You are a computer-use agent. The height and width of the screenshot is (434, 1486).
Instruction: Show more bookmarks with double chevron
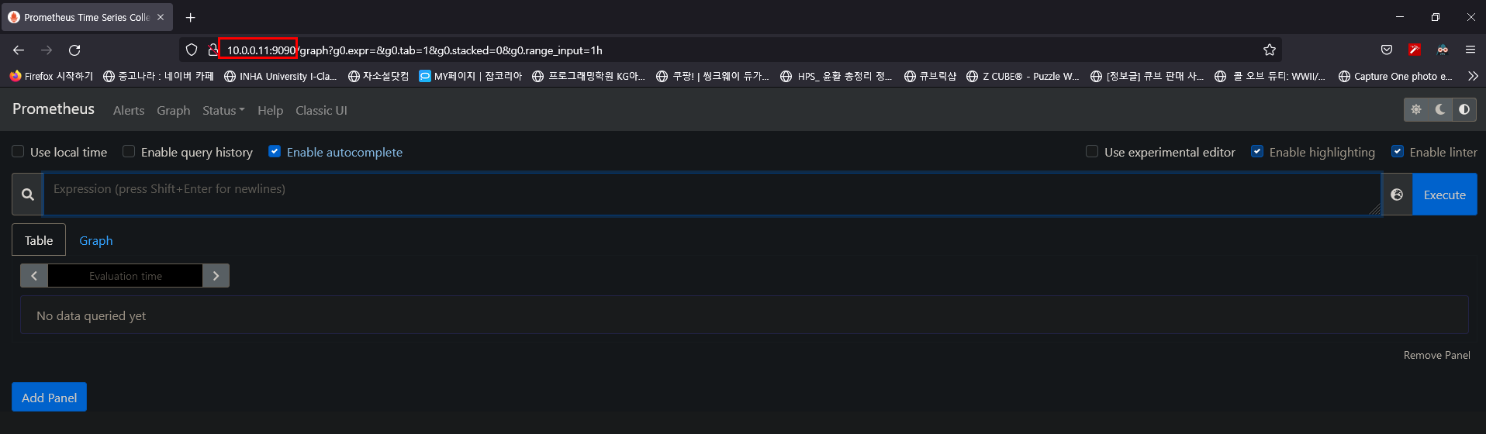(1473, 76)
